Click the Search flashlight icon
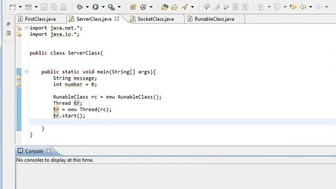 185,7
